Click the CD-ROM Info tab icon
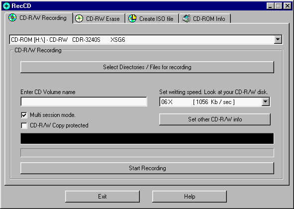The image size is (294, 209). [x=187, y=18]
